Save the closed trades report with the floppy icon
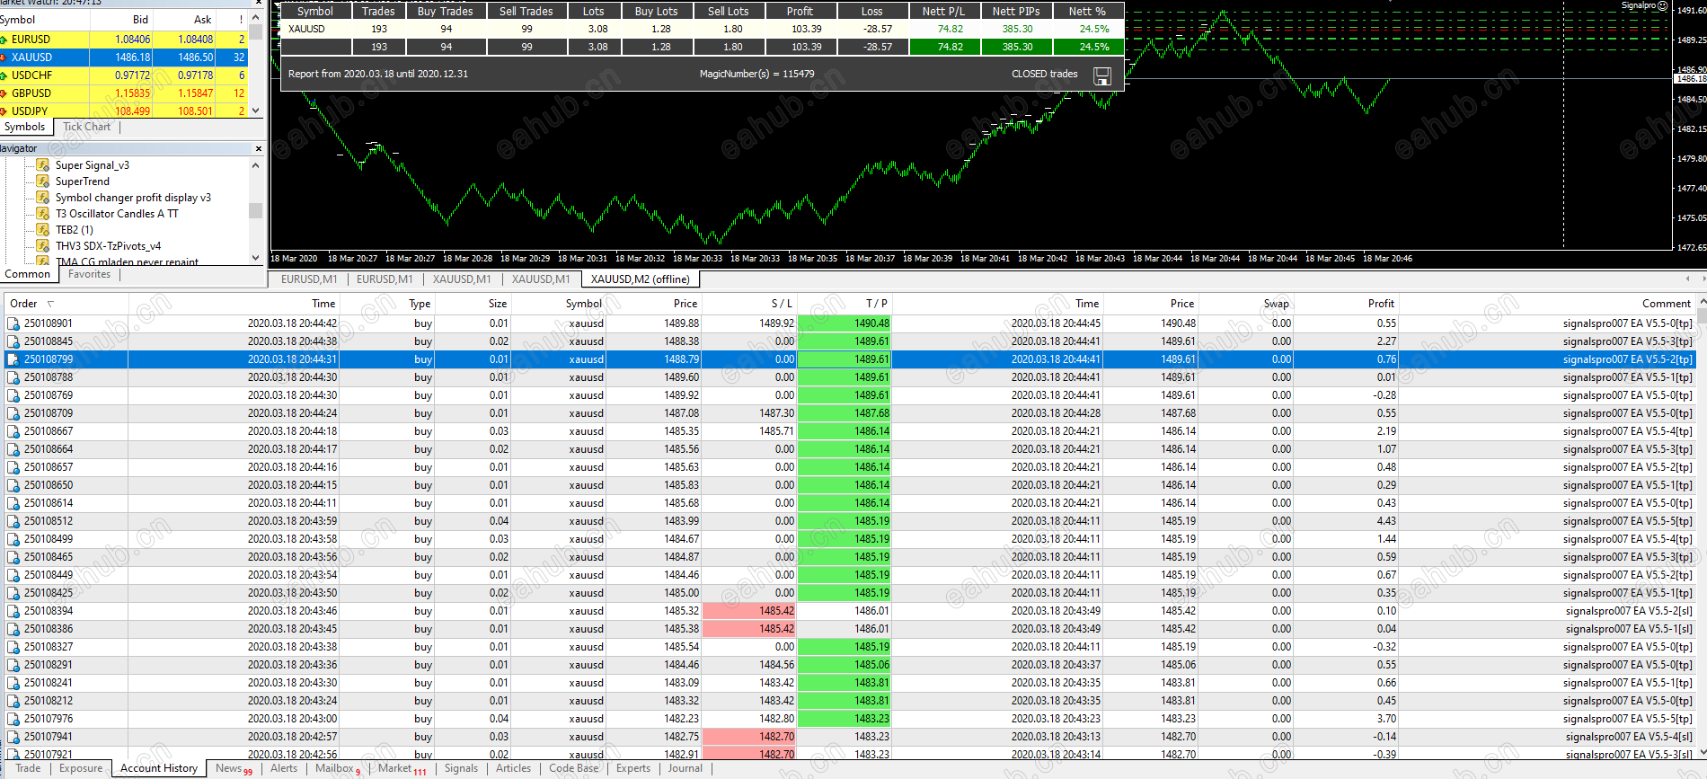The width and height of the screenshot is (1707, 779). click(1102, 76)
